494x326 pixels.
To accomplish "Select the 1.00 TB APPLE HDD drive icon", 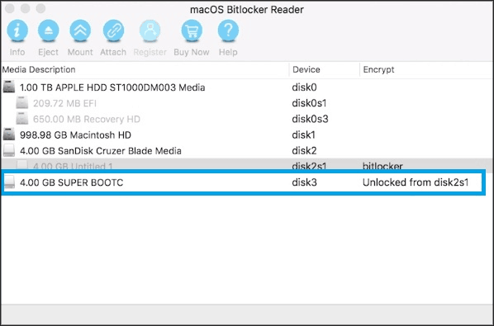I will tap(9, 87).
